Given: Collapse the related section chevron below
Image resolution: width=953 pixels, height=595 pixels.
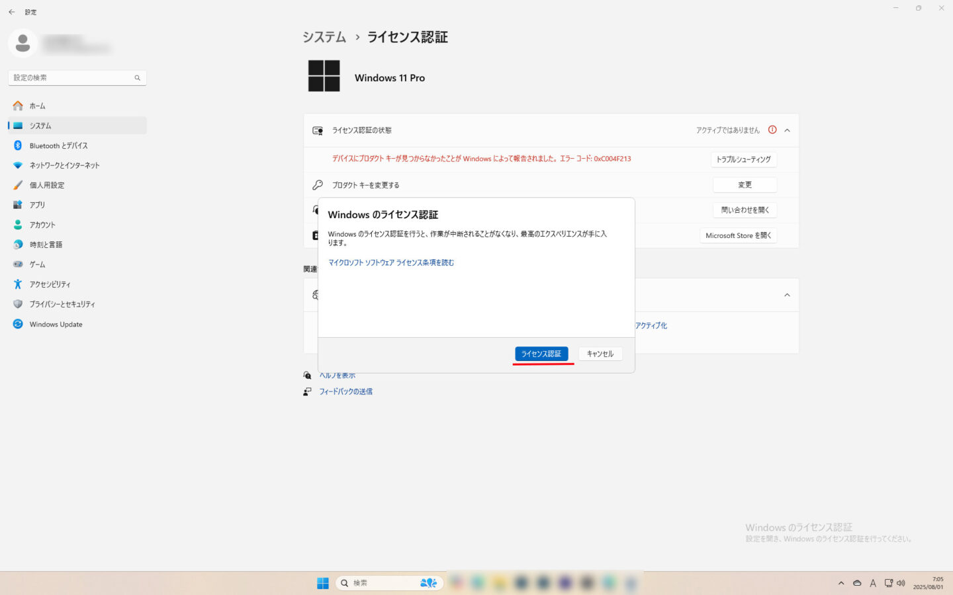Looking at the screenshot, I should tap(787, 295).
